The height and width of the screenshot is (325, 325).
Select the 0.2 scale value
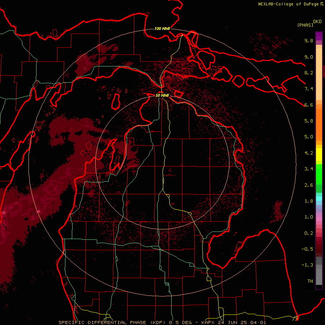coord(309,233)
